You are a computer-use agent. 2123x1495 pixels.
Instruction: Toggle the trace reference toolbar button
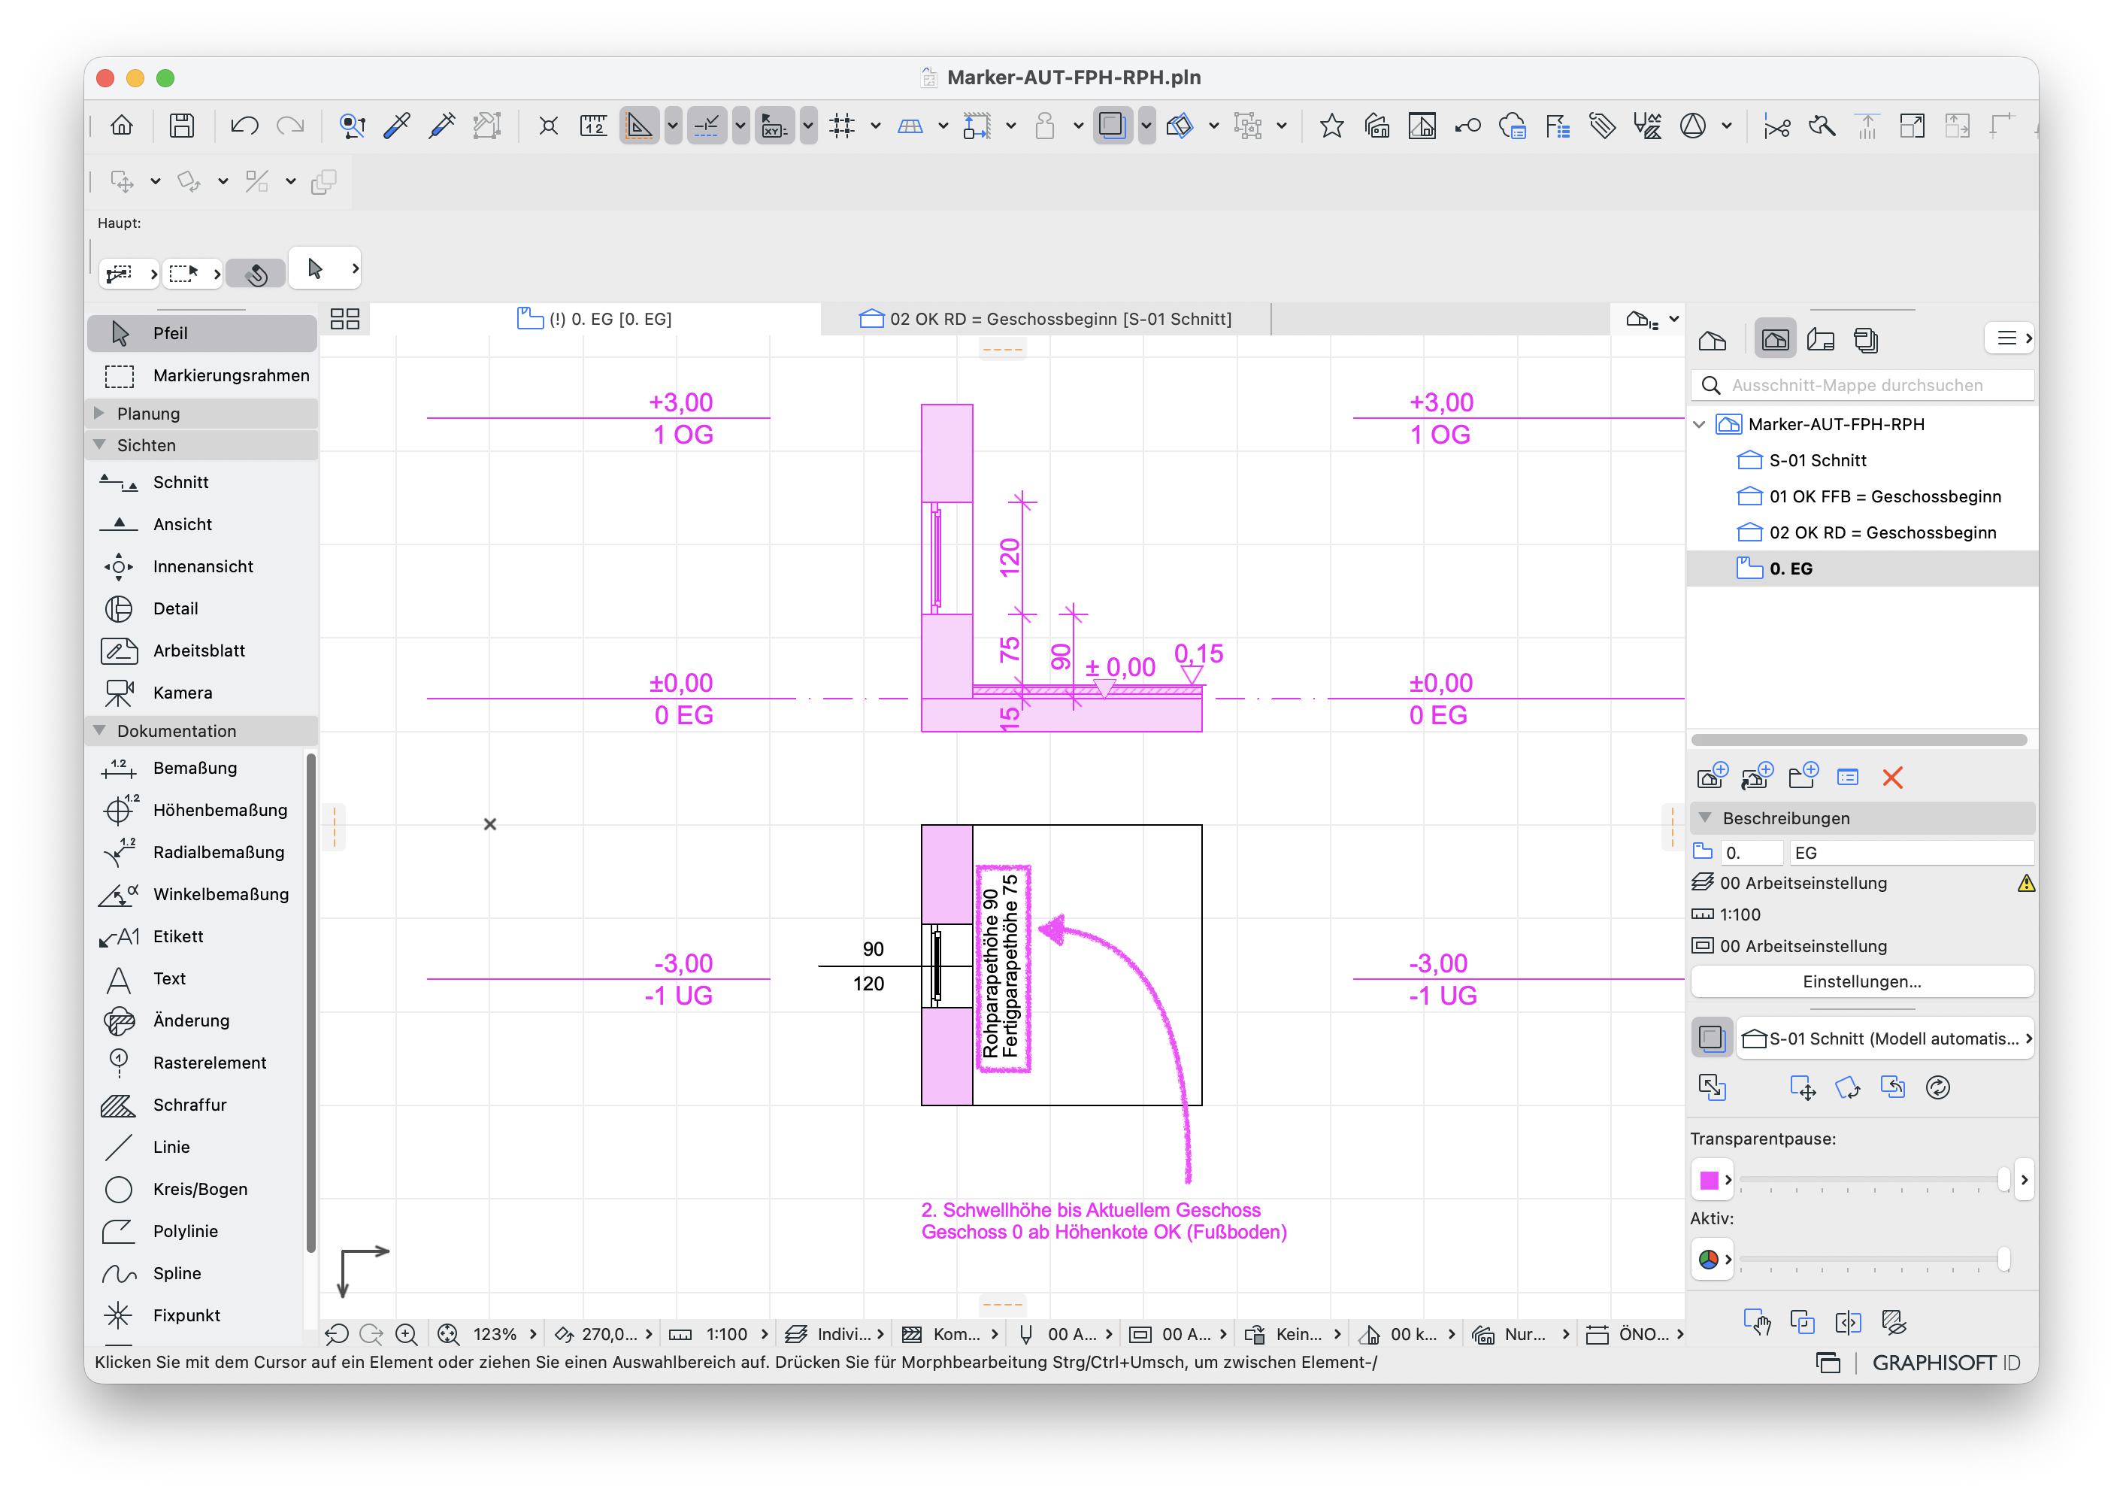pos(1113,126)
